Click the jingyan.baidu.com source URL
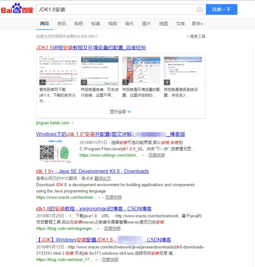 click(53, 123)
